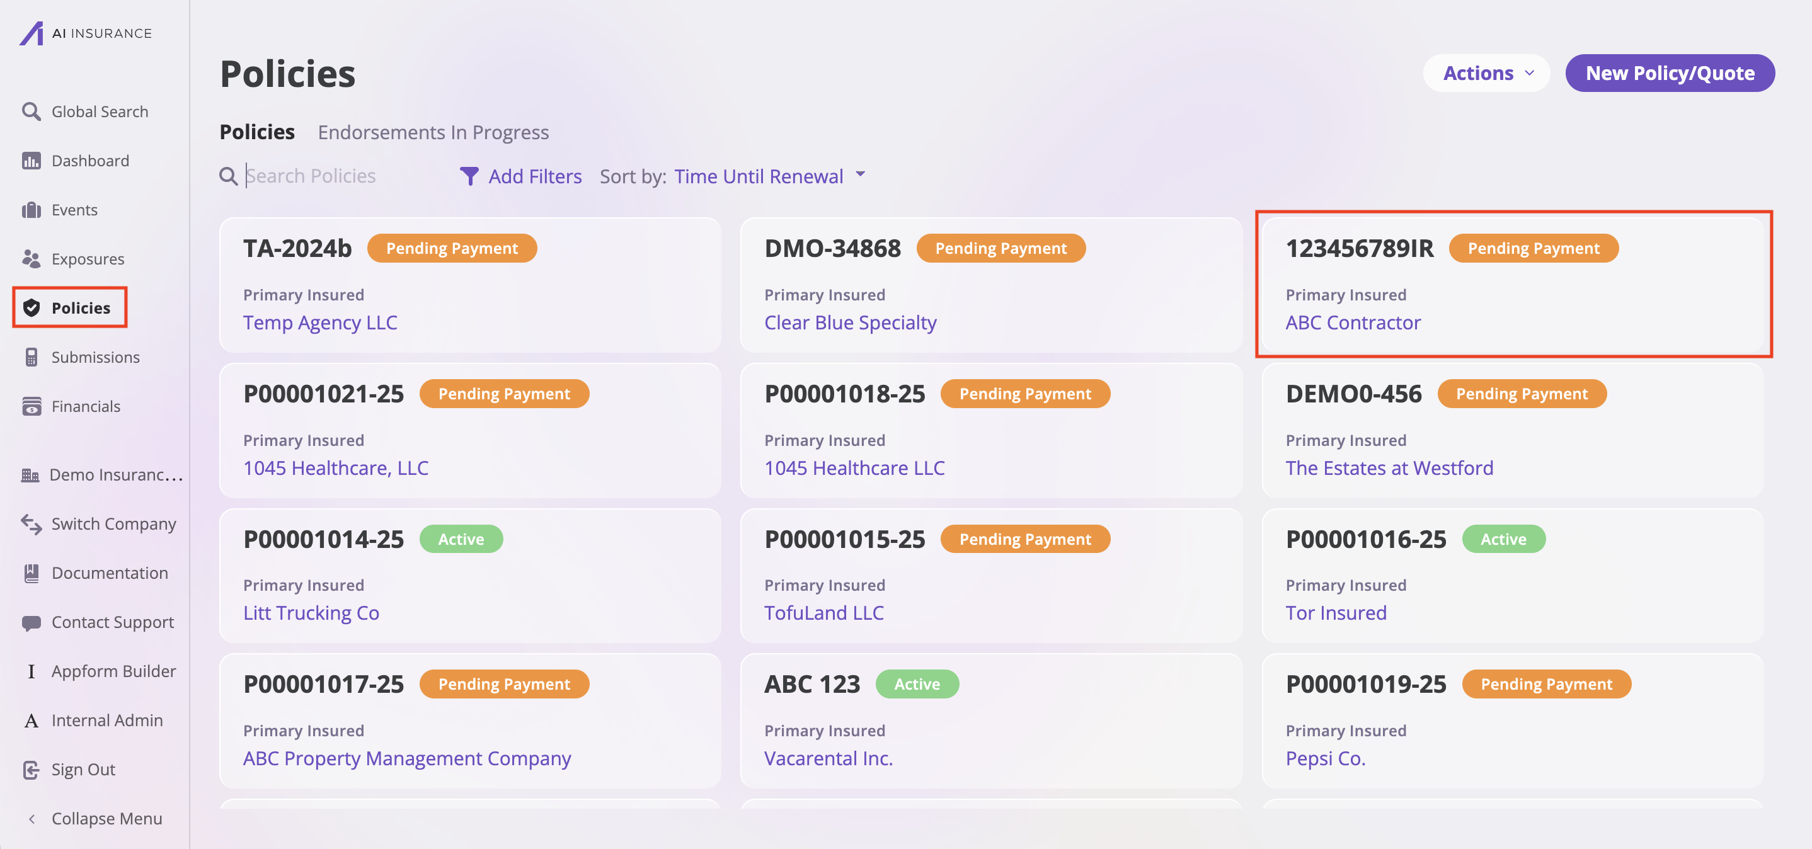Screen dimensions: 1812x849
Task: Click the New Policy/Quote button
Action: [1669, 73]
